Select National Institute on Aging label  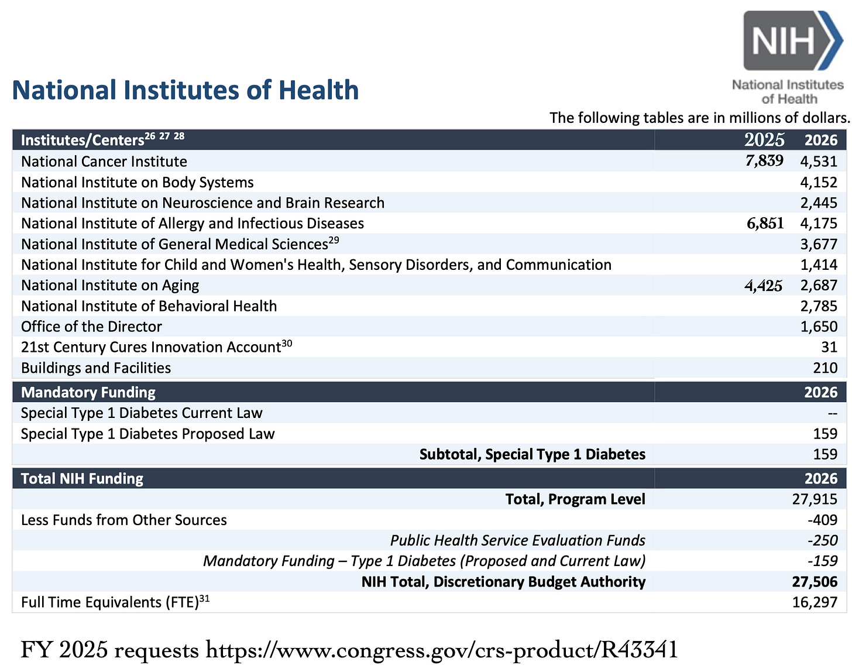pyautogui.click(x=110, y=286)
